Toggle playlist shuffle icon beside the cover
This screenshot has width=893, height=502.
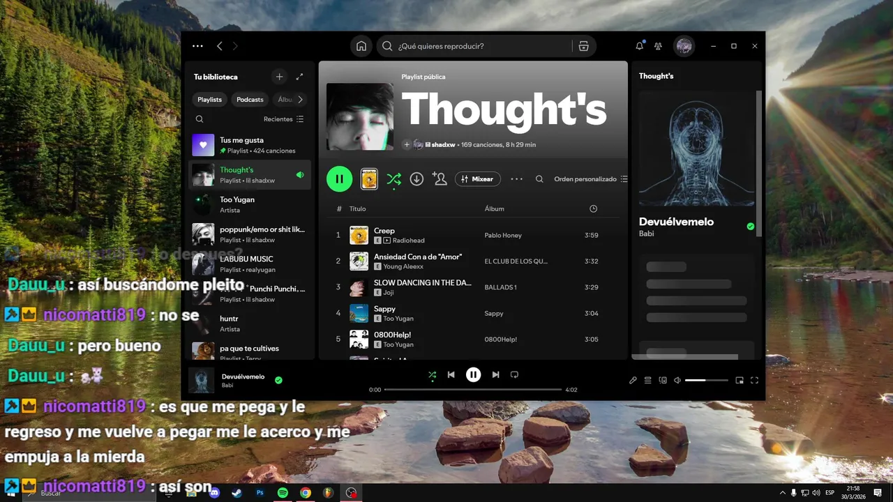pos(393,179)
